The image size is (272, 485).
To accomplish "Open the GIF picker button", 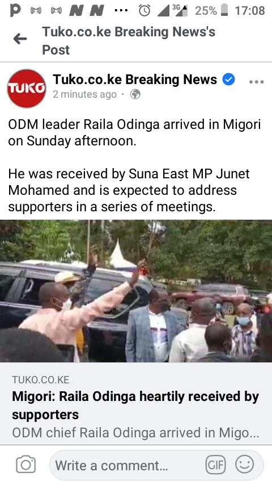I will [x=215, y=465].
